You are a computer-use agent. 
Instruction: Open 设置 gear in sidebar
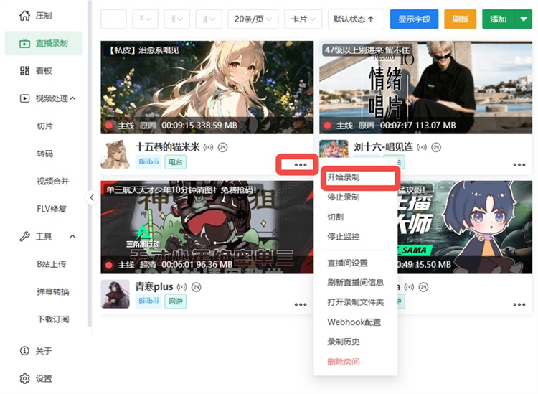coord(24,378)
